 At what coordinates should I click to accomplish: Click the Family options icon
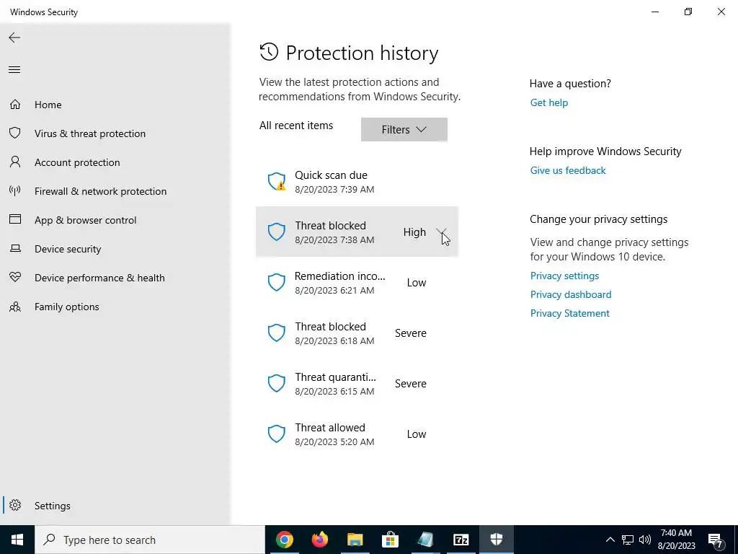pos(14,307)
